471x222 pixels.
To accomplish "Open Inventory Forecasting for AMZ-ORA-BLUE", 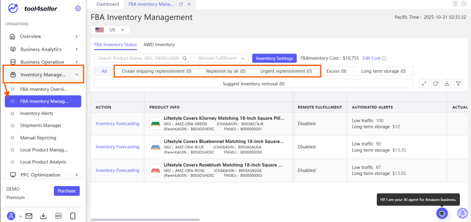I will click(117, 147).
